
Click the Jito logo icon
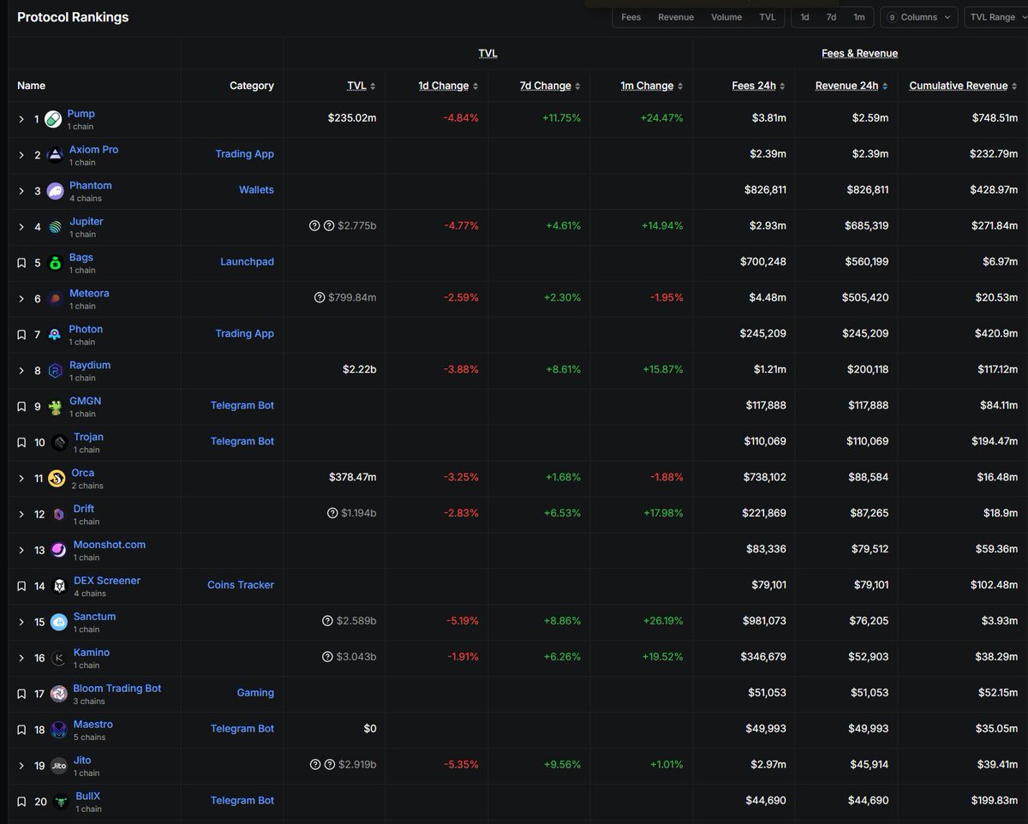tap(58, 766)
